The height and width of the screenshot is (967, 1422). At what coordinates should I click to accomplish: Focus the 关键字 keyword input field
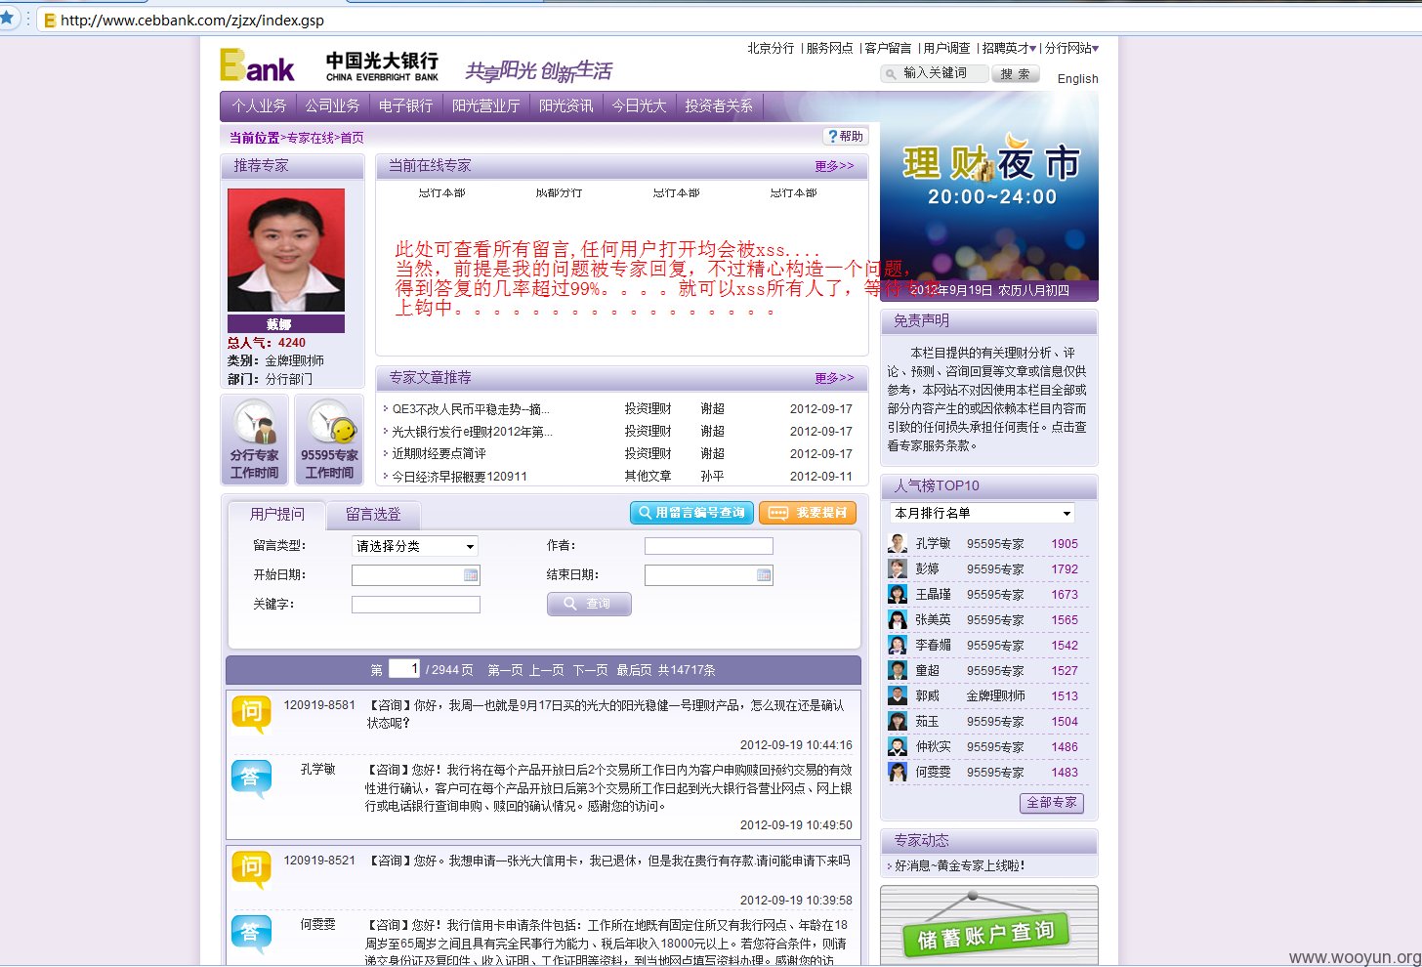tap(416, 605)
